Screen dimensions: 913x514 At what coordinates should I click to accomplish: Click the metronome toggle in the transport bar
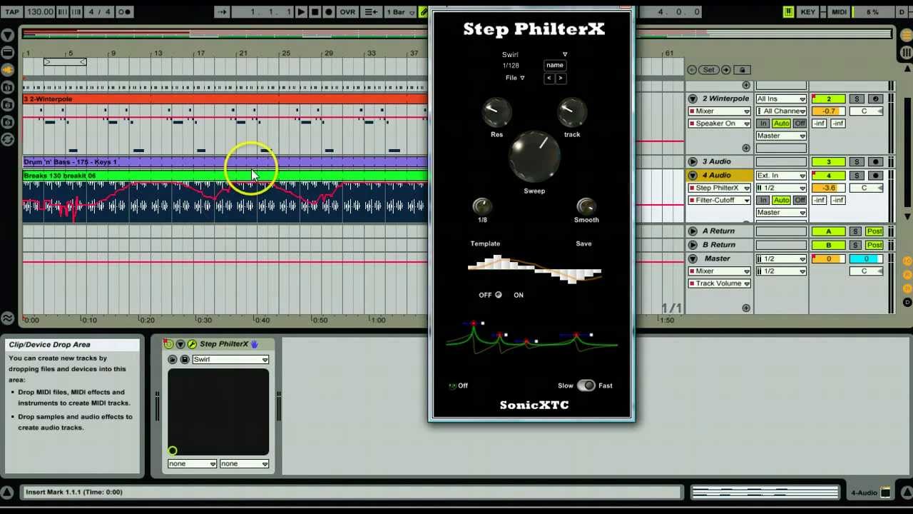click(124, 12)
